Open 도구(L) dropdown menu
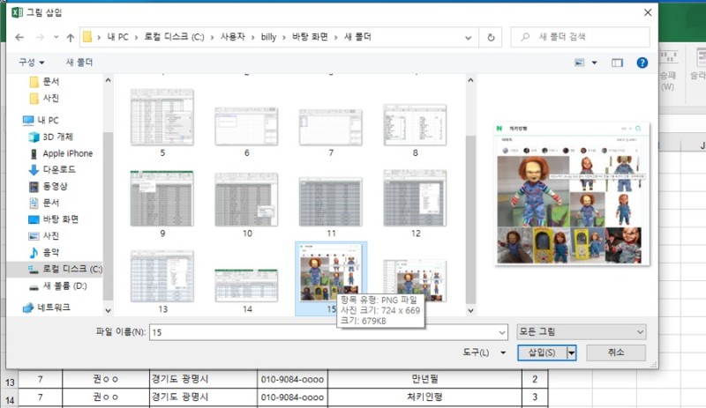The image size is (706, 408). [484, 352]
